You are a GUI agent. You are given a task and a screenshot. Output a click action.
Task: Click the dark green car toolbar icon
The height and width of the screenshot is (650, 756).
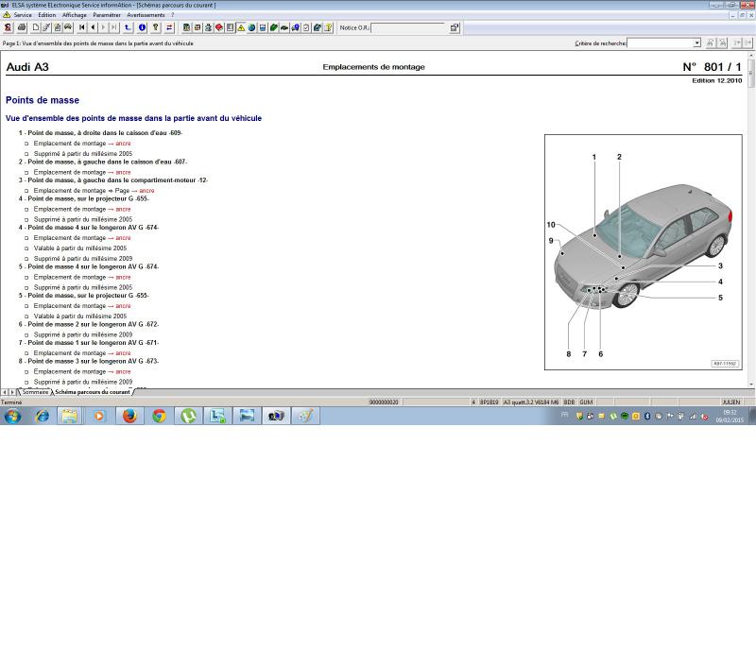[x=284, y=27]
